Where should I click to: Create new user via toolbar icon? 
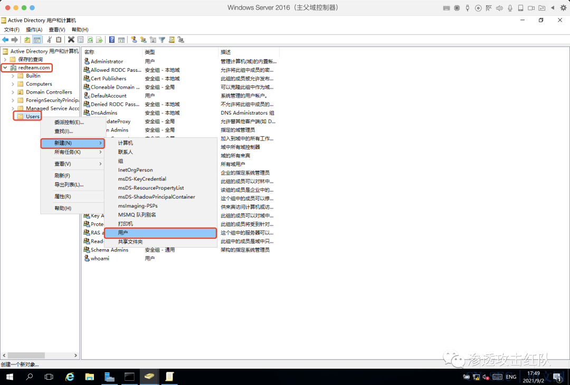134,40
